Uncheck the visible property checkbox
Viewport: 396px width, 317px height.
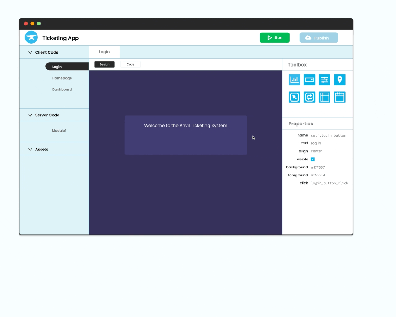(313, 159)
